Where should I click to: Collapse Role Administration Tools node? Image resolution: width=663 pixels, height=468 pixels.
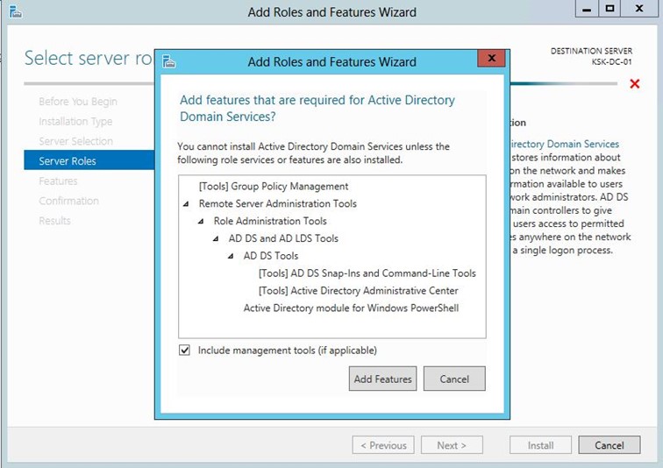click(201, 222)
